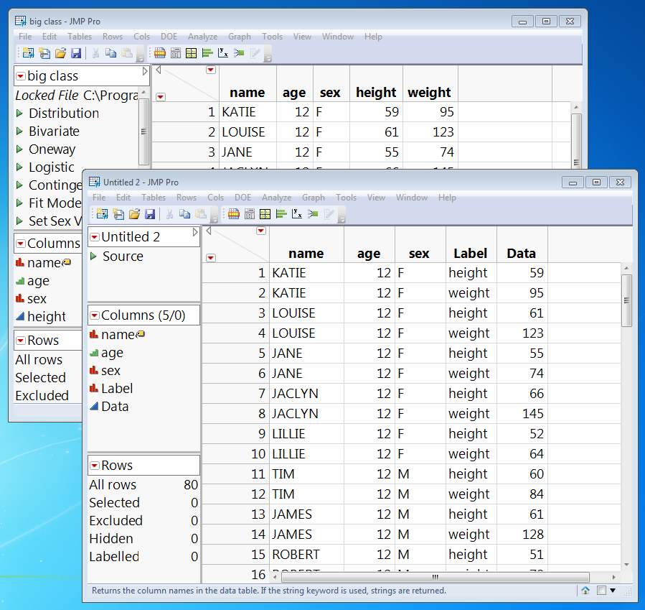The image size is (645, 610).
Task: Click Open file folder icon in Untitled 2
Action: 134,213
